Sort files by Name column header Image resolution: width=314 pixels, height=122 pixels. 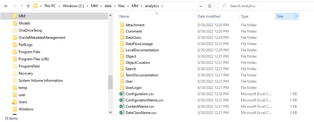click(x=124, y=16)
